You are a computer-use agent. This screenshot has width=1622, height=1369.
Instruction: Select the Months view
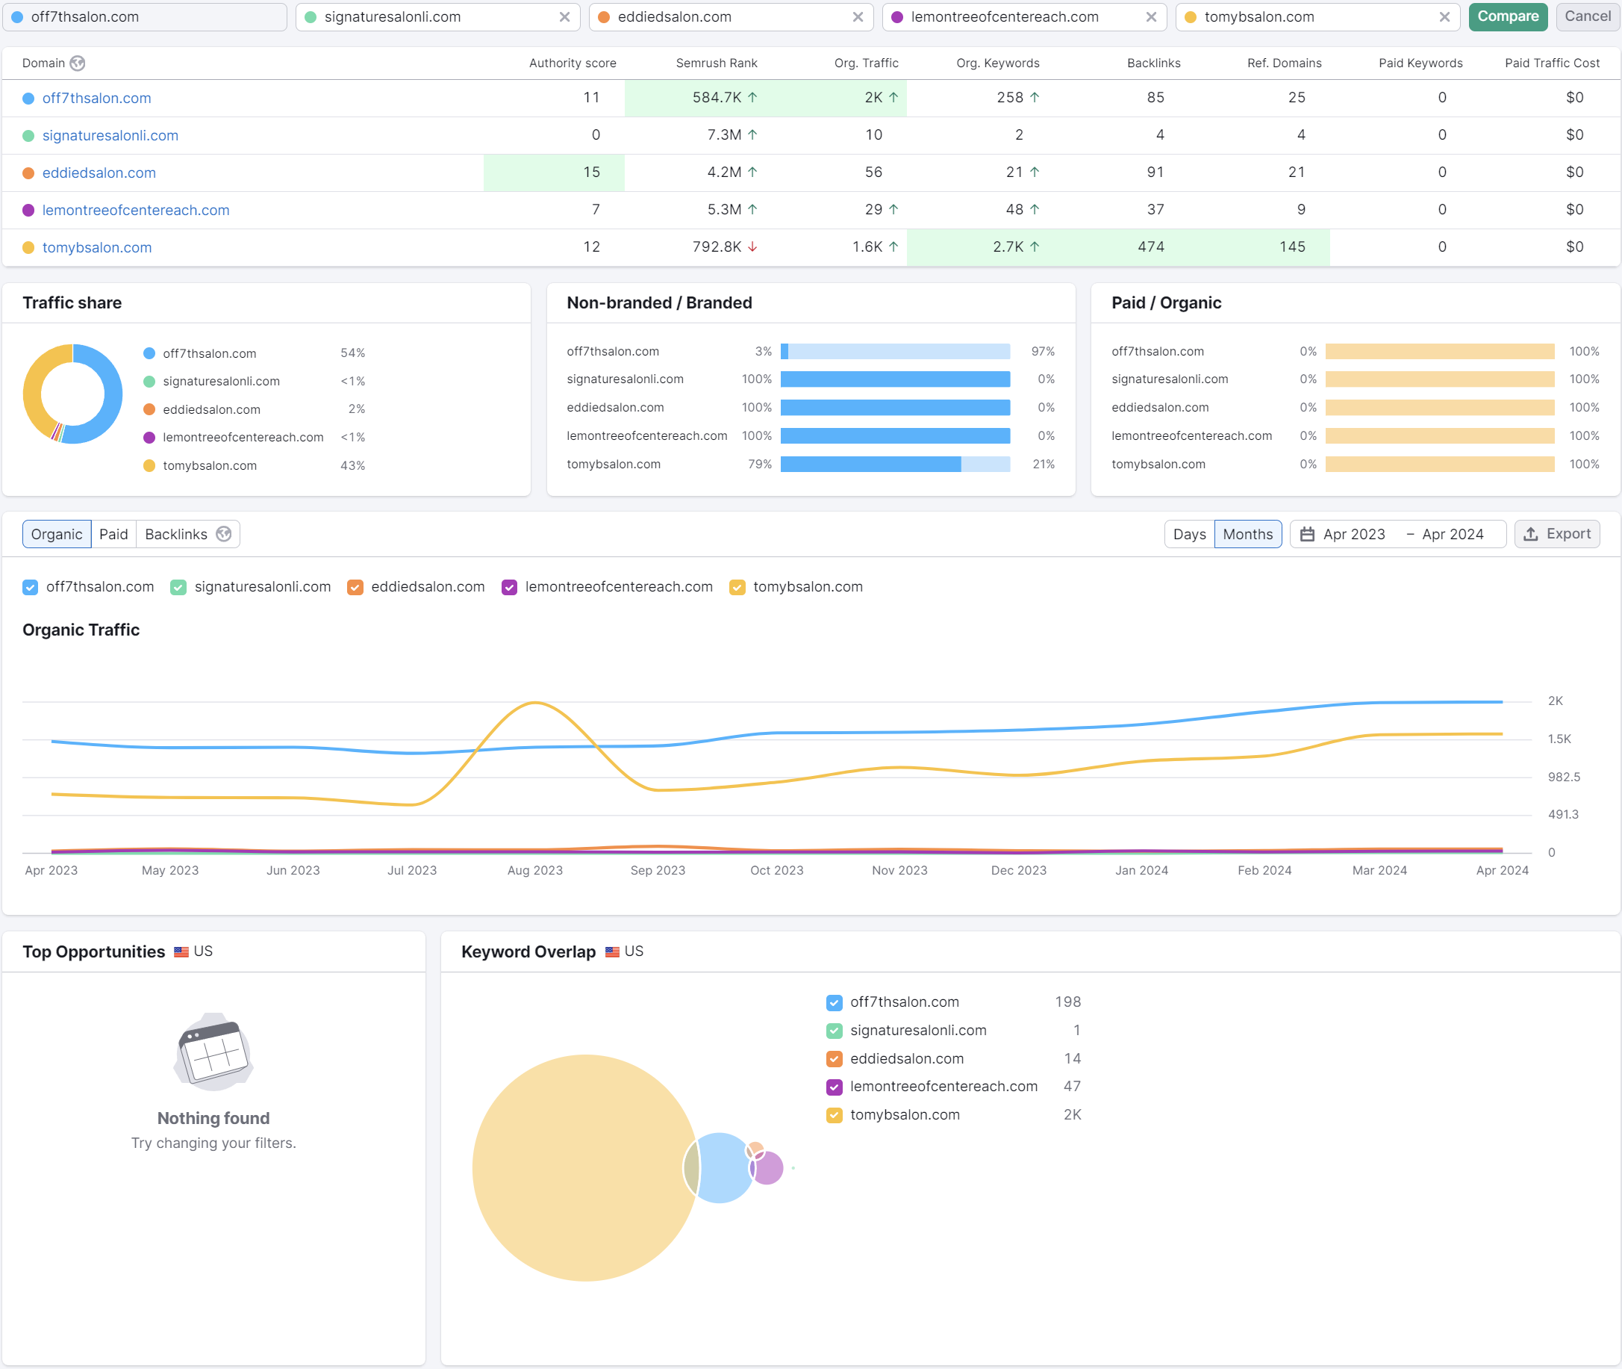[1247, 534]
